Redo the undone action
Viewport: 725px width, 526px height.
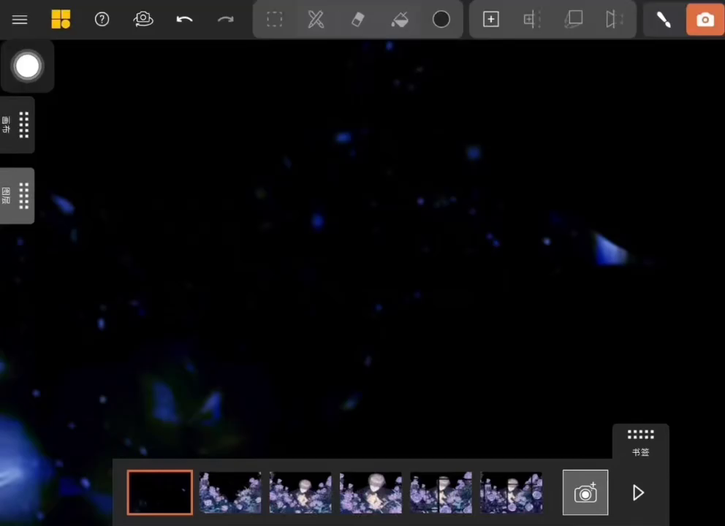pos(225,20)
